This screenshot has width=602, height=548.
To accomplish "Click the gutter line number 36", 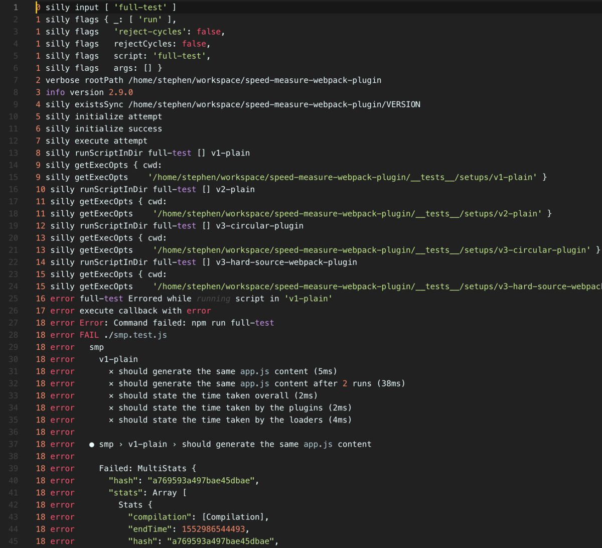I will (x=13, y=432).
